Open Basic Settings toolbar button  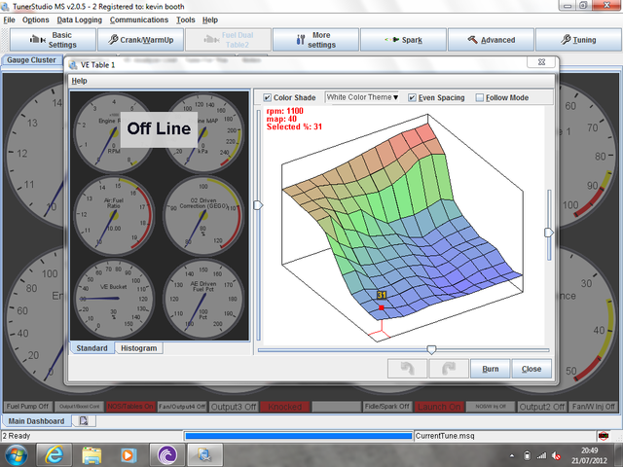(52, 40)
